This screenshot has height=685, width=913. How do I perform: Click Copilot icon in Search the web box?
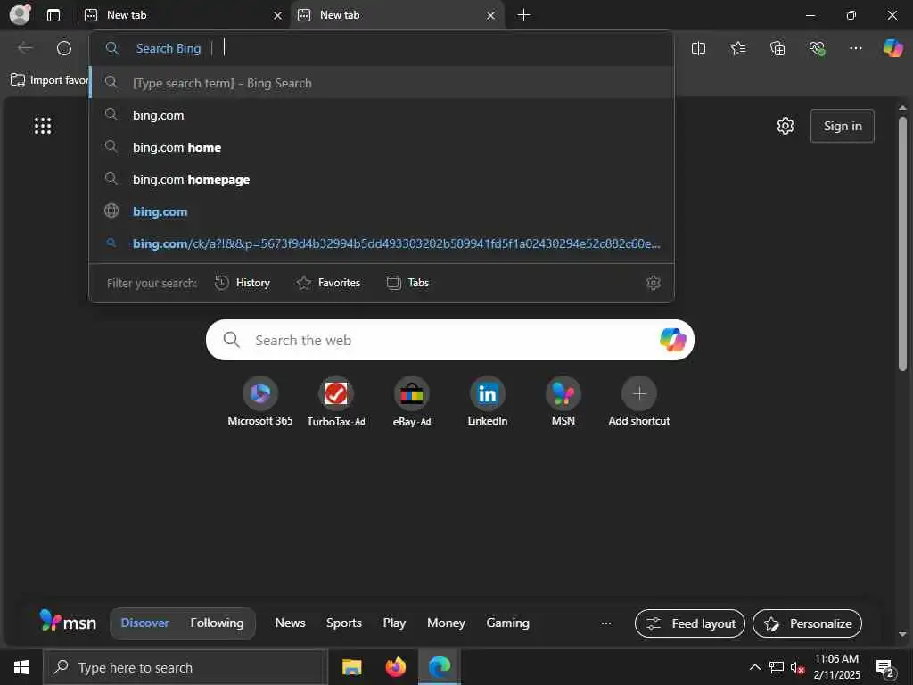click(672, 340)
